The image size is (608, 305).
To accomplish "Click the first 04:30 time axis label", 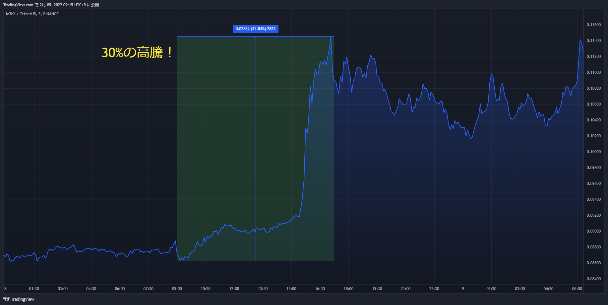I will (x=91, y=289).
